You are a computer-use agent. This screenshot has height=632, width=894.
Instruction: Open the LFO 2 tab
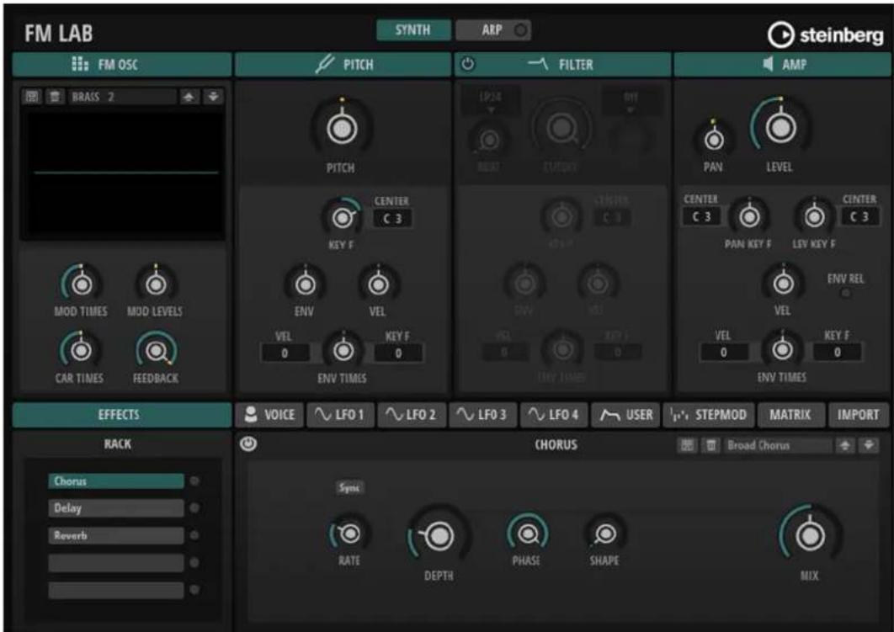(x=412, y=414)
